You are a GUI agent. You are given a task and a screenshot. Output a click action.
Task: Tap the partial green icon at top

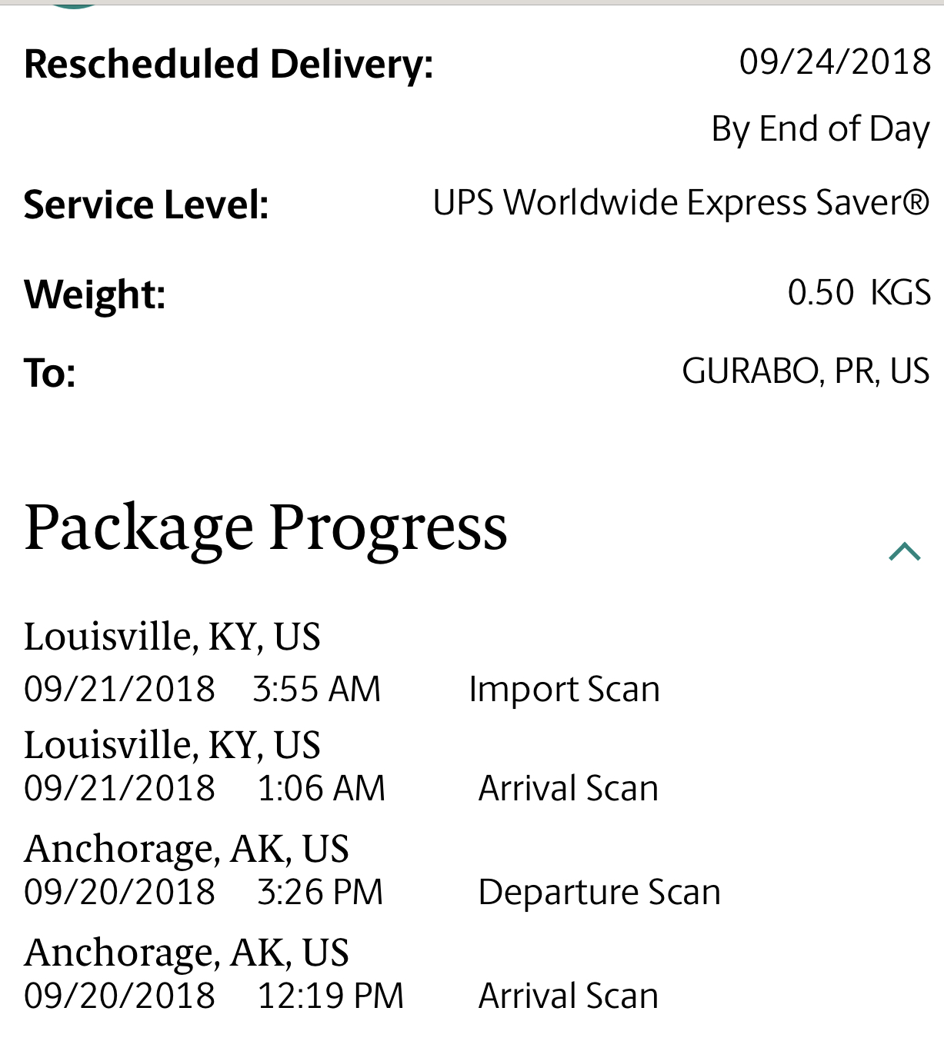pyautogui.click(x=73, y=4)
